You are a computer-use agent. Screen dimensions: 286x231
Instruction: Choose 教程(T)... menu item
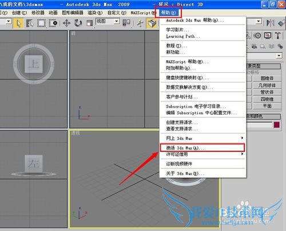[202, 46]
